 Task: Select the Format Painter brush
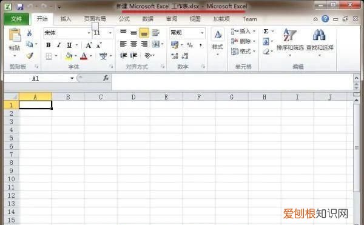tap(30, 55)
